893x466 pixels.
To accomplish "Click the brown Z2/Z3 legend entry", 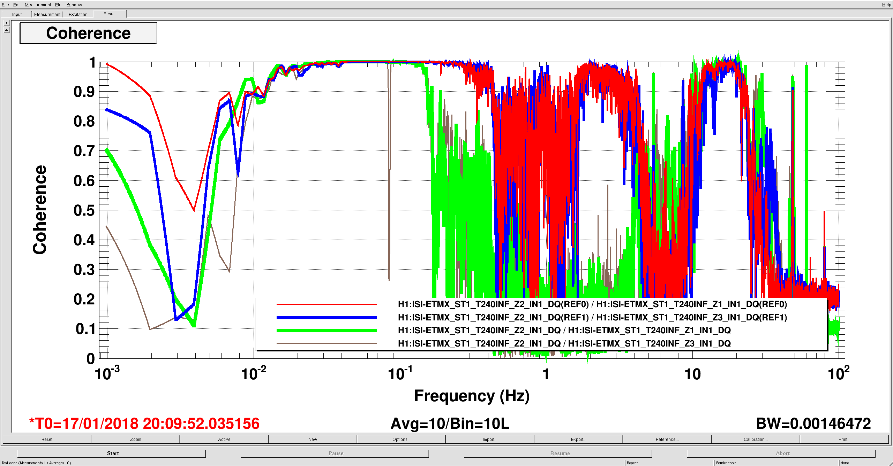I will click(564, 343).
